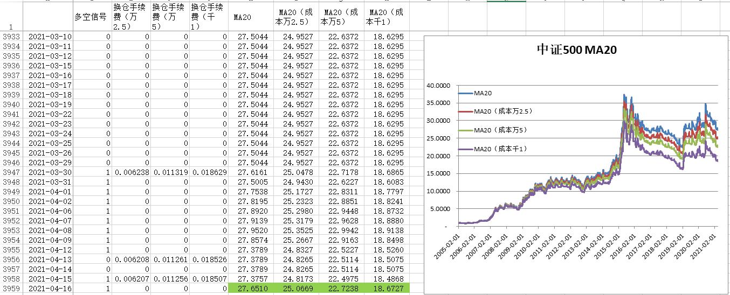Select the cell with value 22.9448

coord(342,211)
